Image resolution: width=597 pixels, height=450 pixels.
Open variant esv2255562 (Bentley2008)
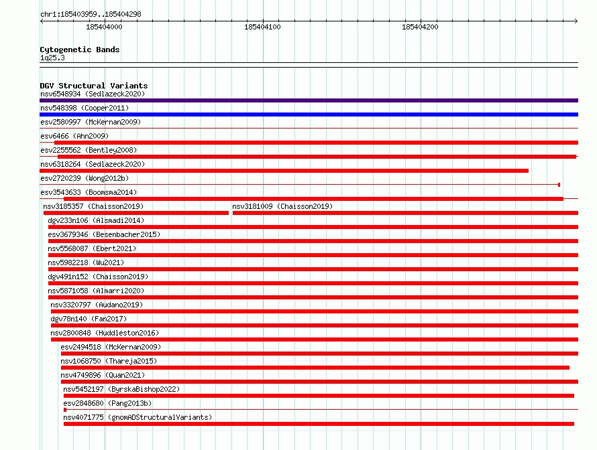[x=89, y=150]
